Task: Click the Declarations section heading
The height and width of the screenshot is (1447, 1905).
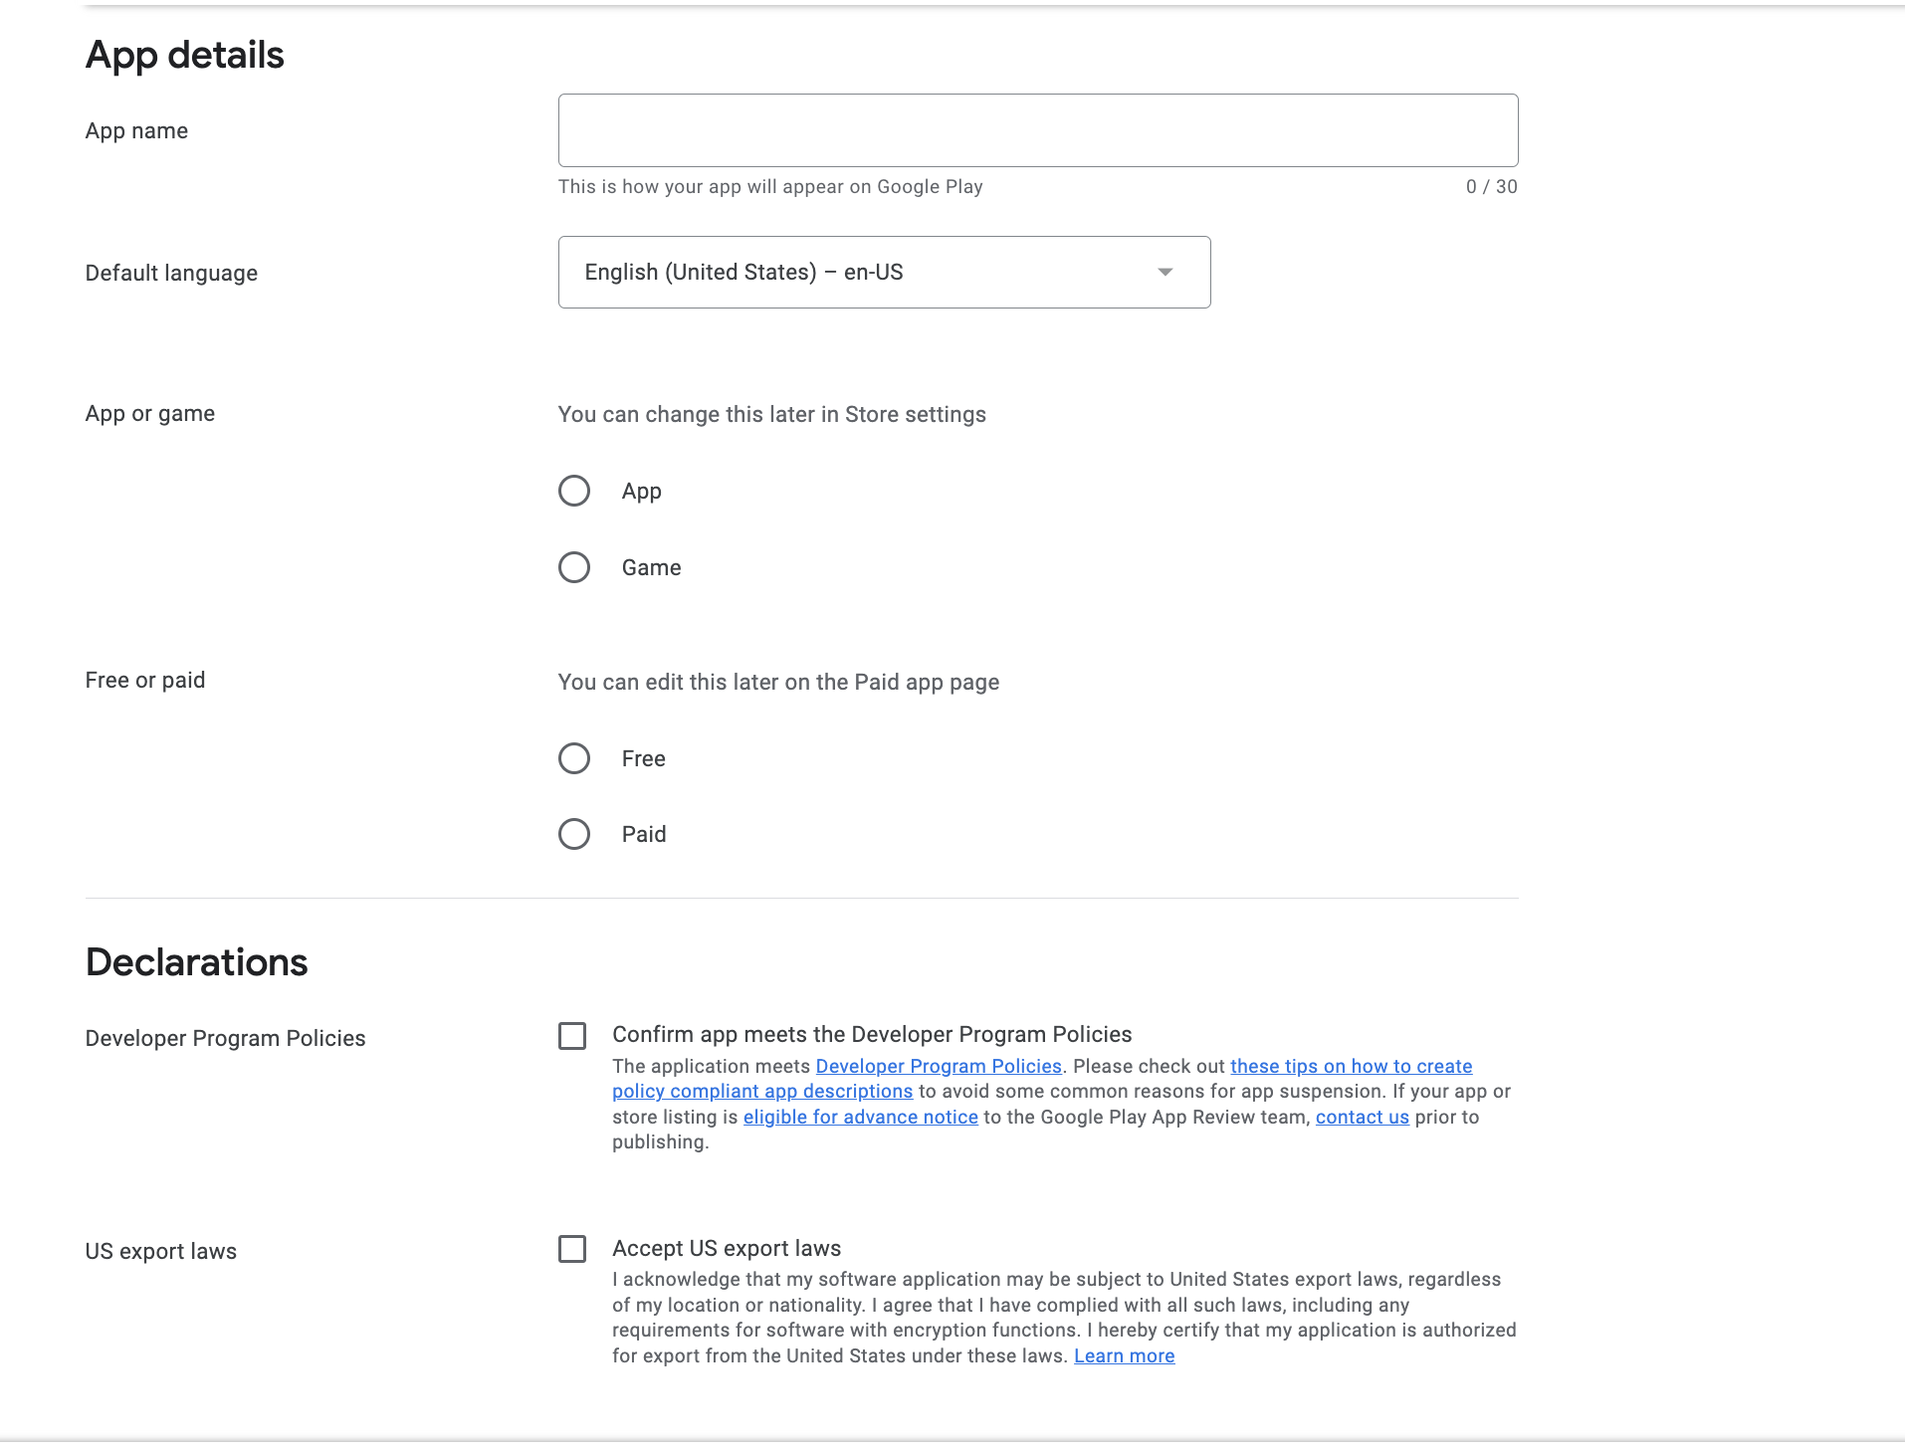Action: [x=195, y=961]
